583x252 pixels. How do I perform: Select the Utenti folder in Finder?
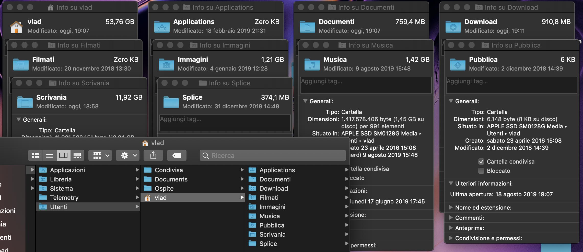pyautogui.click(x=88, y=207)
